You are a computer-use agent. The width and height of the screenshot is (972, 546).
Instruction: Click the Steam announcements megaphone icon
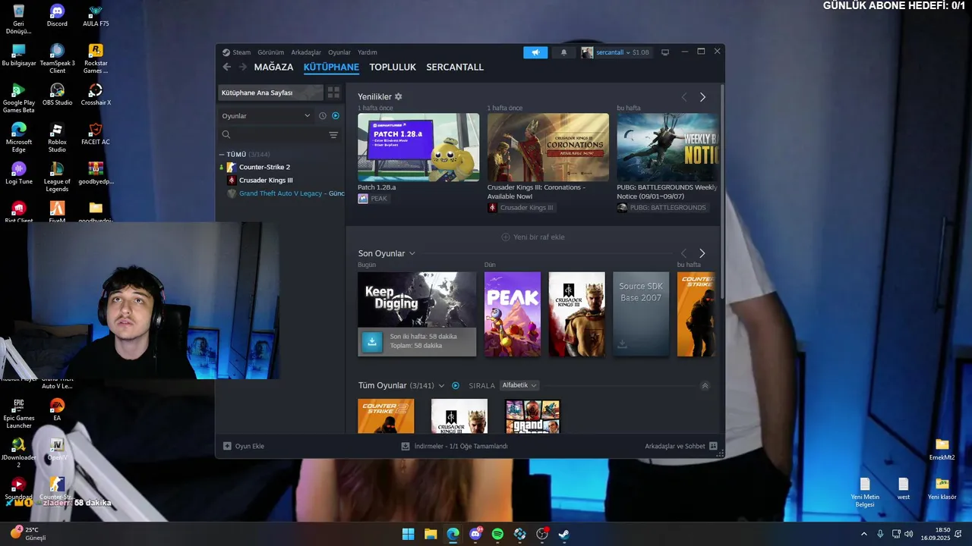[535, 52]
